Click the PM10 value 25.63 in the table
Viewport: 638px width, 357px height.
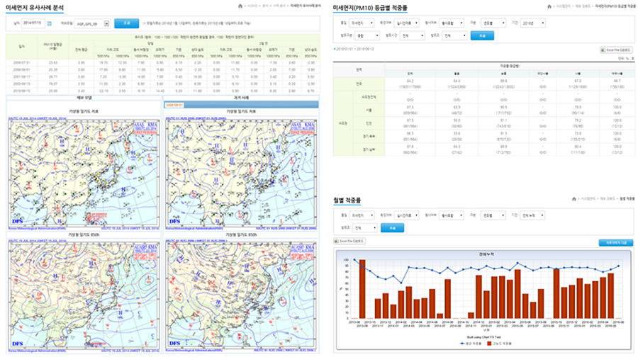point(53,62)
